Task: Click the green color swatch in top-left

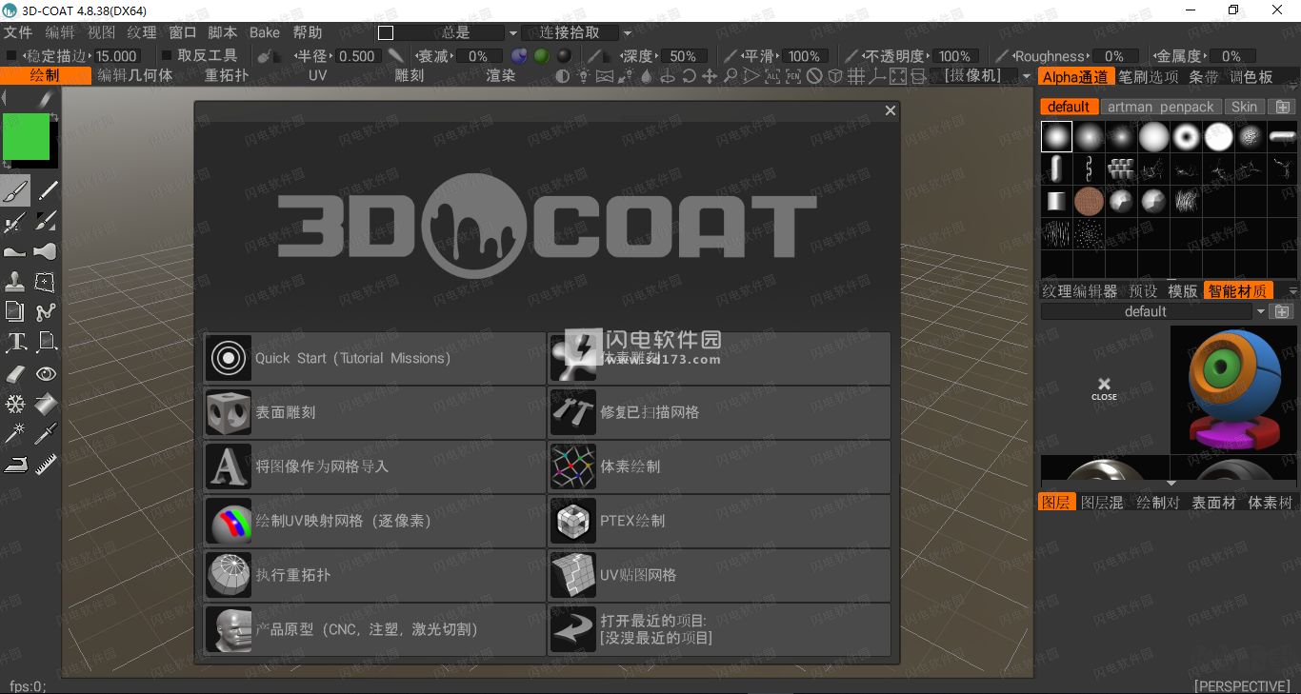Action: point(26,138)
